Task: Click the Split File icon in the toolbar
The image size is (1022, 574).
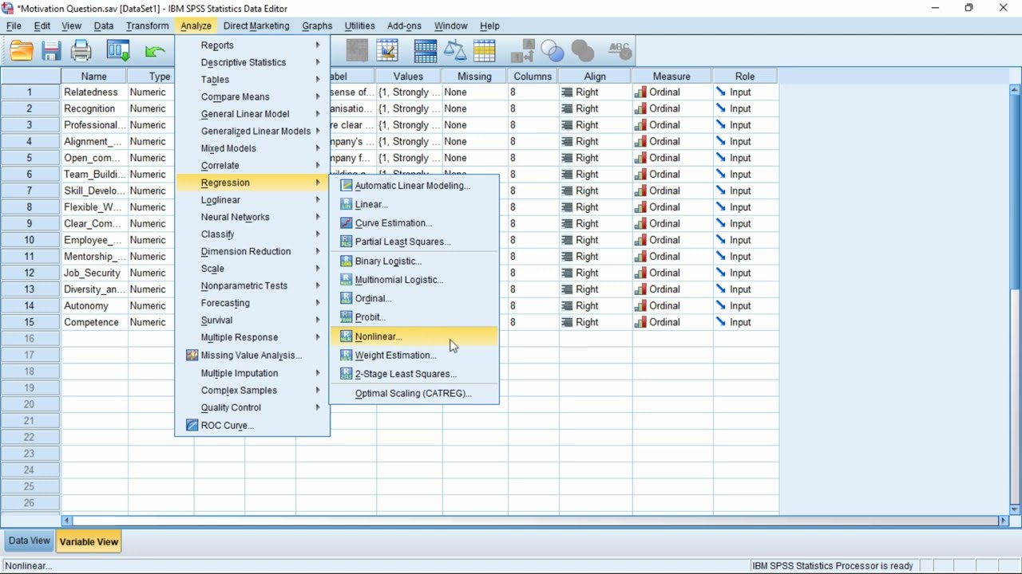Action: pyautogui.click(x=426, y=51)
